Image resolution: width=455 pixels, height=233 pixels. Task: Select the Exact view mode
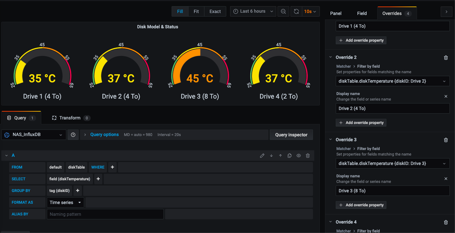(x=215, y=11)
